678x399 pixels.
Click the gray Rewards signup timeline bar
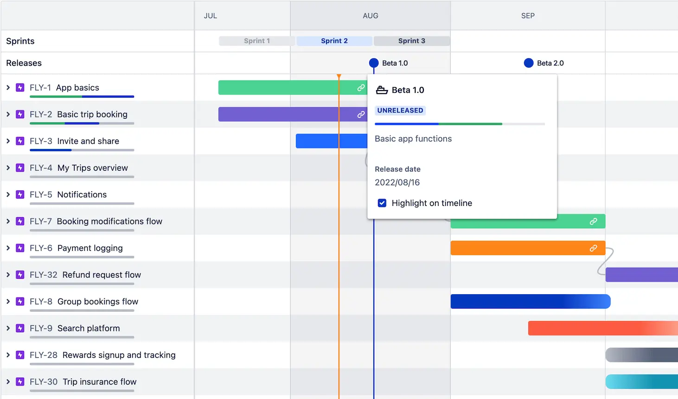point(642,355)
